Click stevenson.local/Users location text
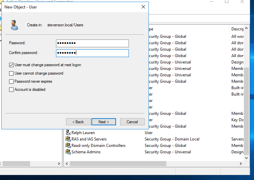 65,25
